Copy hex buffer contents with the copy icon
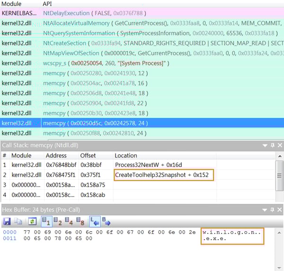The height and width of the screenshot is (271, 284). (x=18, y=221)
